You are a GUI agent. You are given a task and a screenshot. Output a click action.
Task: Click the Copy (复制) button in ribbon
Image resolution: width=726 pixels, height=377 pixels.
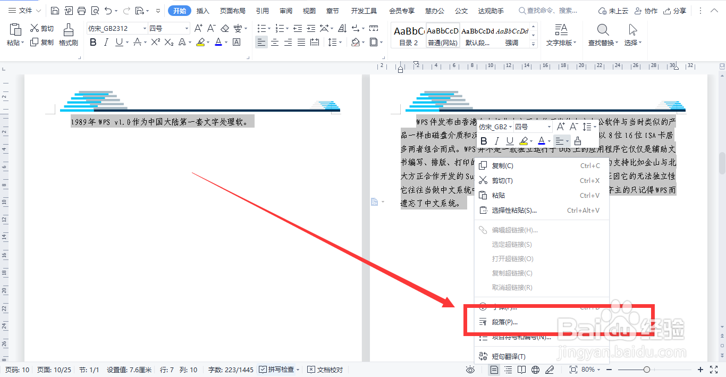[42, 42]
